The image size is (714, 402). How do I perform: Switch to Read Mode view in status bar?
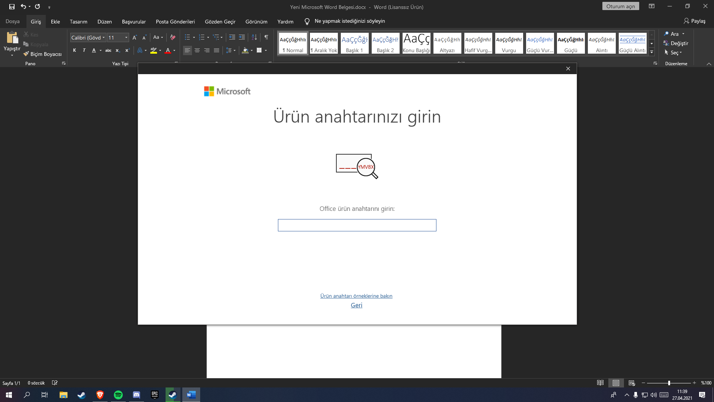click(x=600, y=383)
